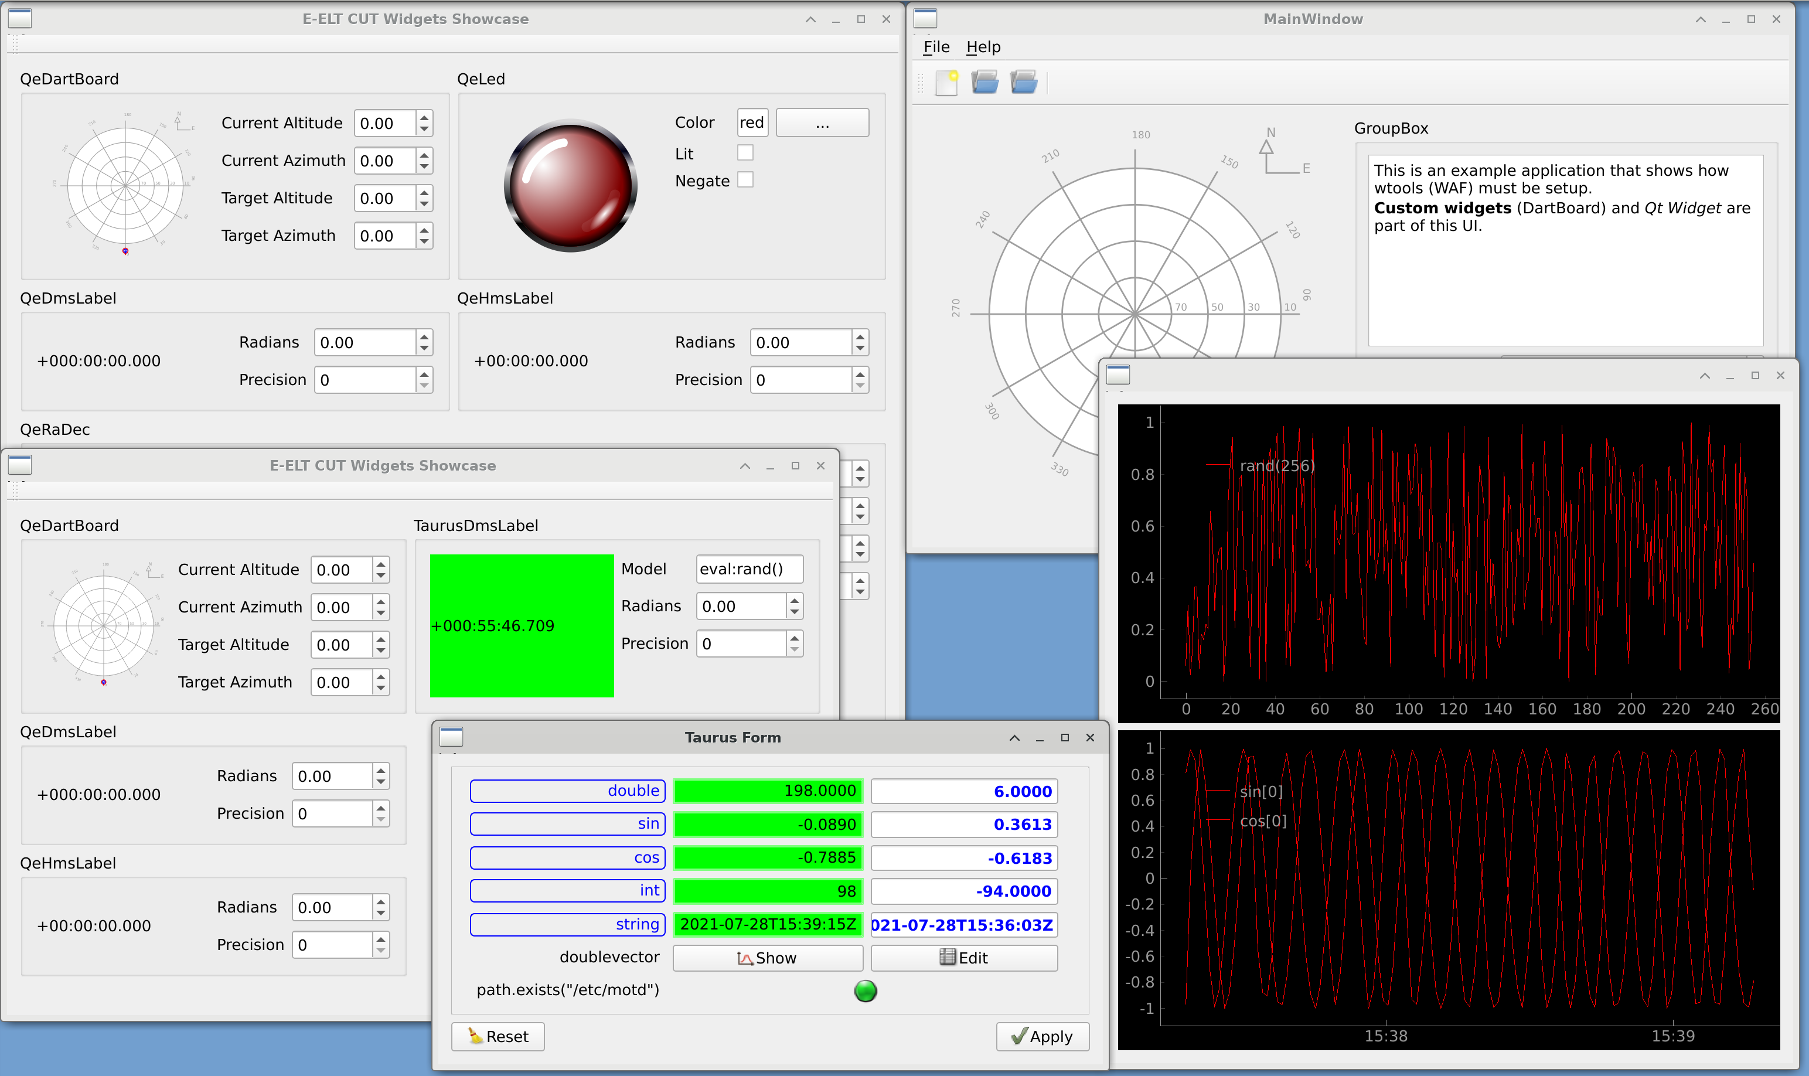This screenshot has width=1809, height=1076.
Task: Click the first blue folder toolbar icon
Action: point(984,83)
